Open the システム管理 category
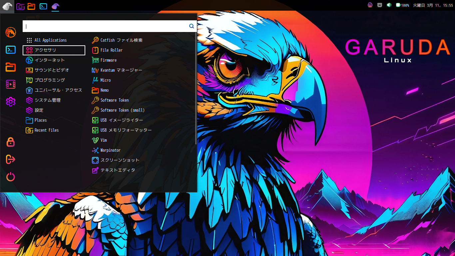The width and height of the screenshot is (455, 256). coord(54,100)
